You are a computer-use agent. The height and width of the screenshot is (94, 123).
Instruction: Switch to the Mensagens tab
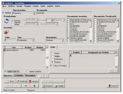[x=30, y=75]
